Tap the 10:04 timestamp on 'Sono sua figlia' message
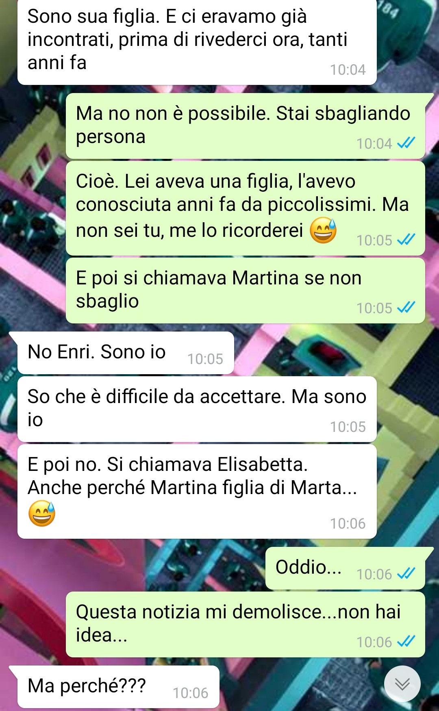The image size is (439, 711). [x=348, y=70]
